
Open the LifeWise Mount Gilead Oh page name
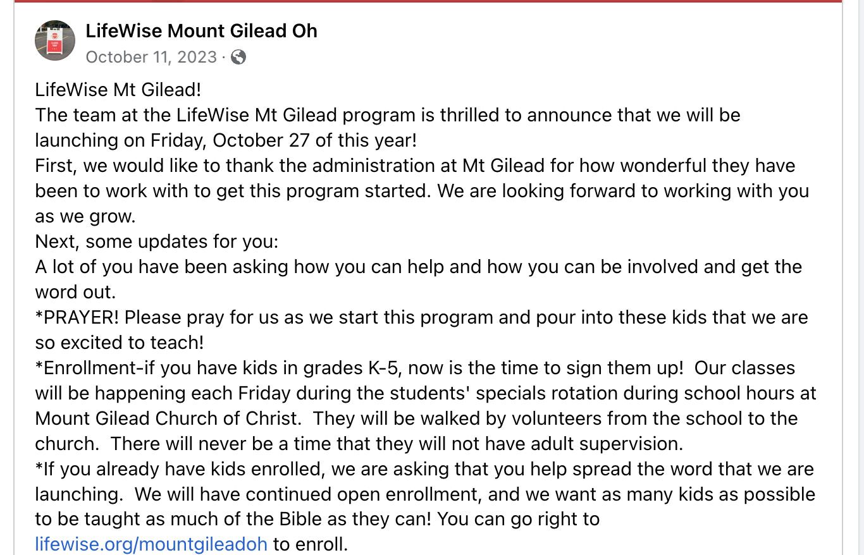[x=201, y=30]
